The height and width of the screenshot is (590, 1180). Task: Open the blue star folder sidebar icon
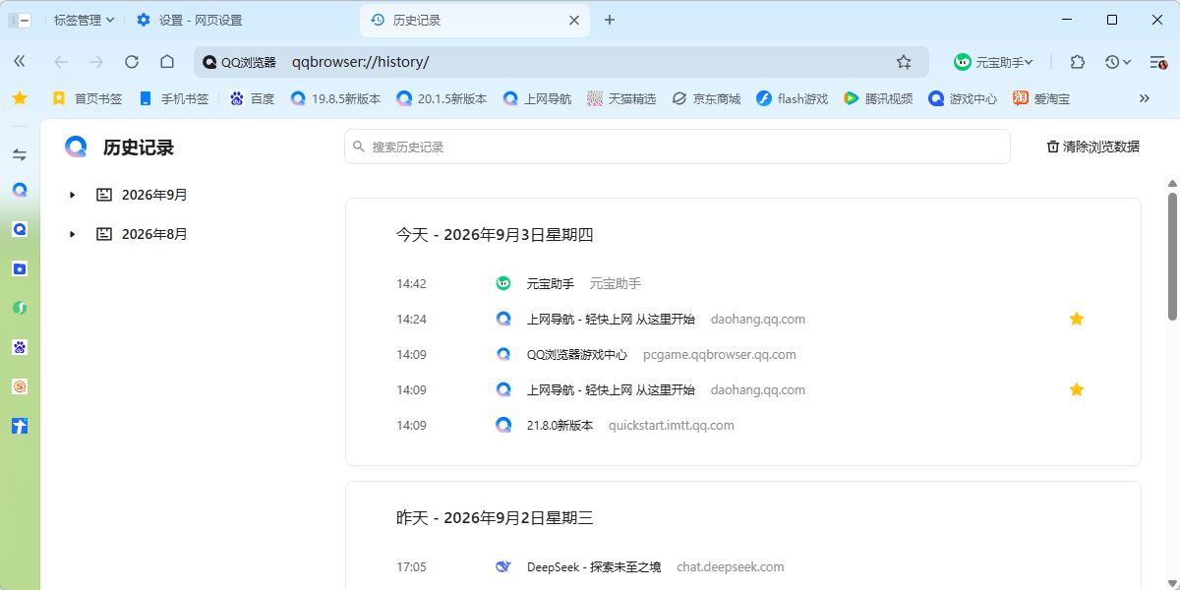(20, 268)
